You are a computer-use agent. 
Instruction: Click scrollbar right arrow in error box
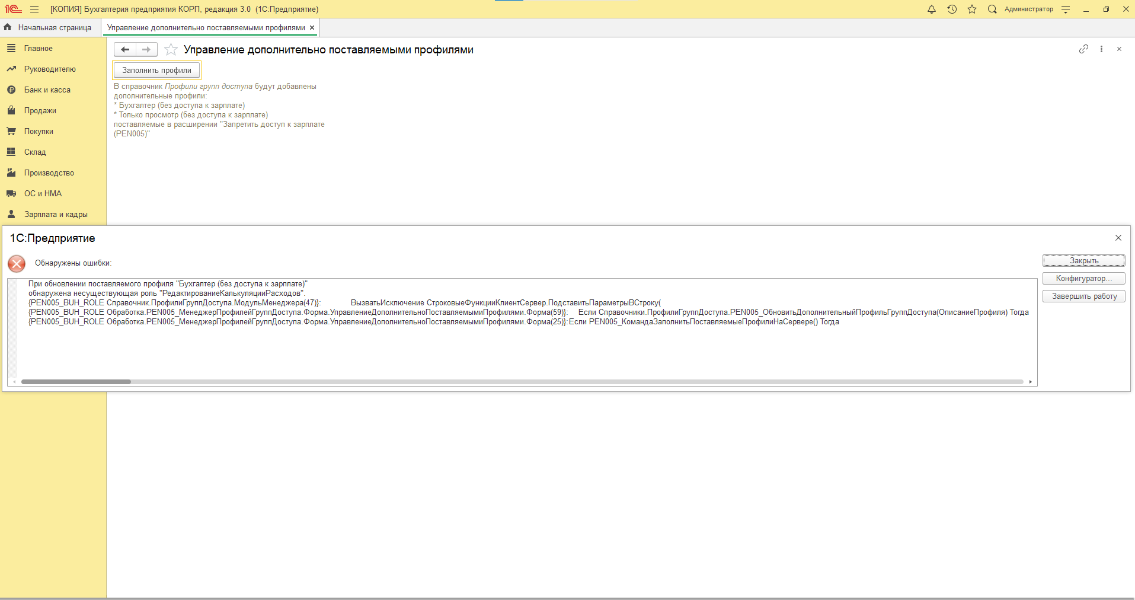pyautogui.click(x=1031, y=382)
